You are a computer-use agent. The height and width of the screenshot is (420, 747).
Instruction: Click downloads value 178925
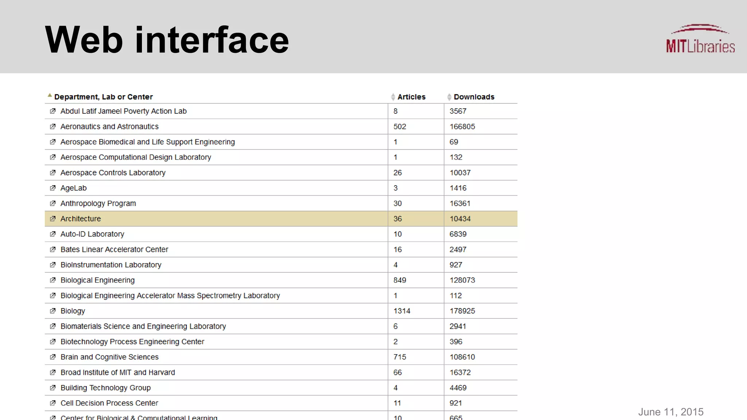point(462,311)
